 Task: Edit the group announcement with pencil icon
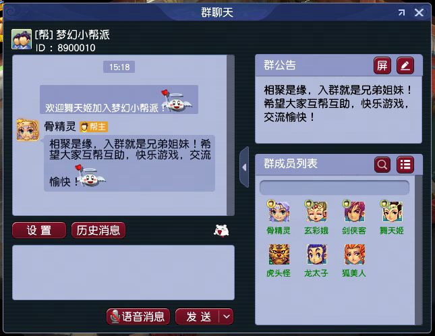click(x=405, y=65)
